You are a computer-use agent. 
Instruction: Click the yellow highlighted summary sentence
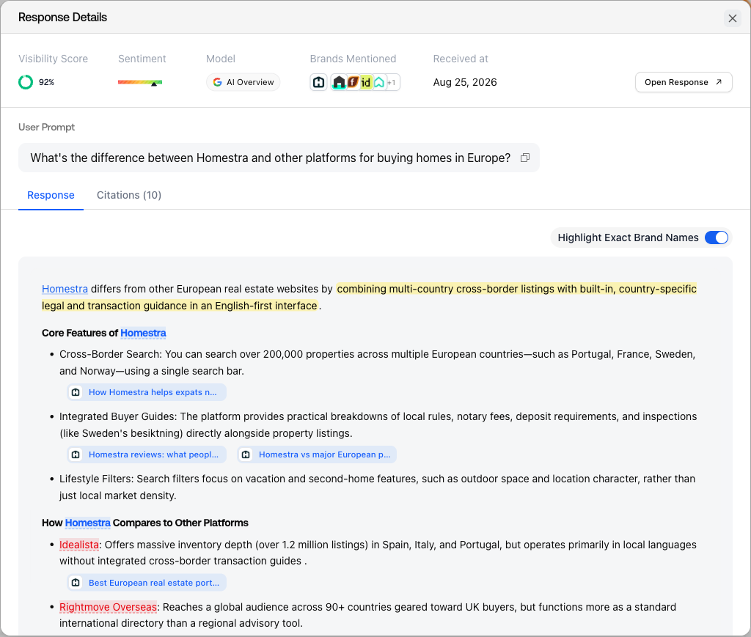pos(369,297)
